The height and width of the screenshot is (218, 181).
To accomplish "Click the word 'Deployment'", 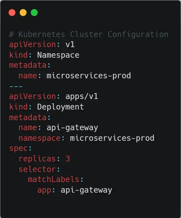I will pos(60,107).
